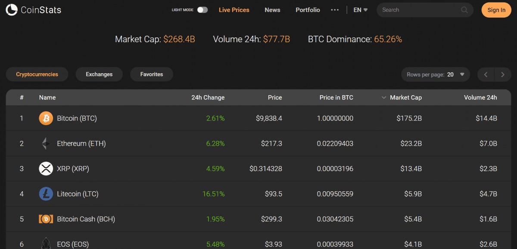Viewport: 517px width, 249px height.
Task: Click Market Cap value $268.4B
Action: (x=179, y=39)
